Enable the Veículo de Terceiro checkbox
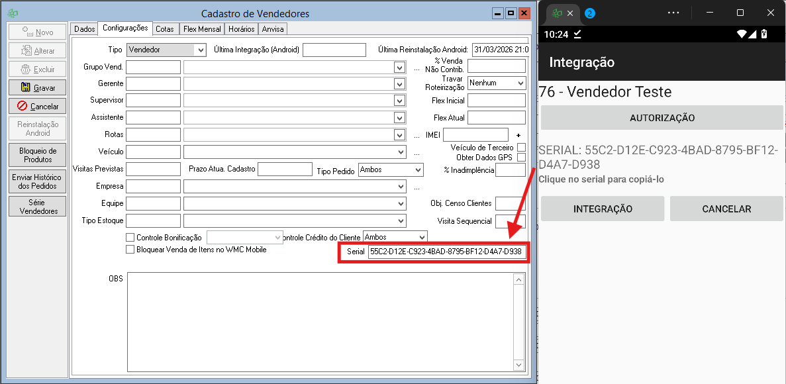The width and height of the screenshot is (786, 384). coord(521,148)
